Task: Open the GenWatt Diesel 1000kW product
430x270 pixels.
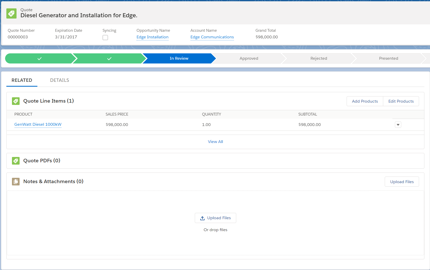Action: click(38, 124)
